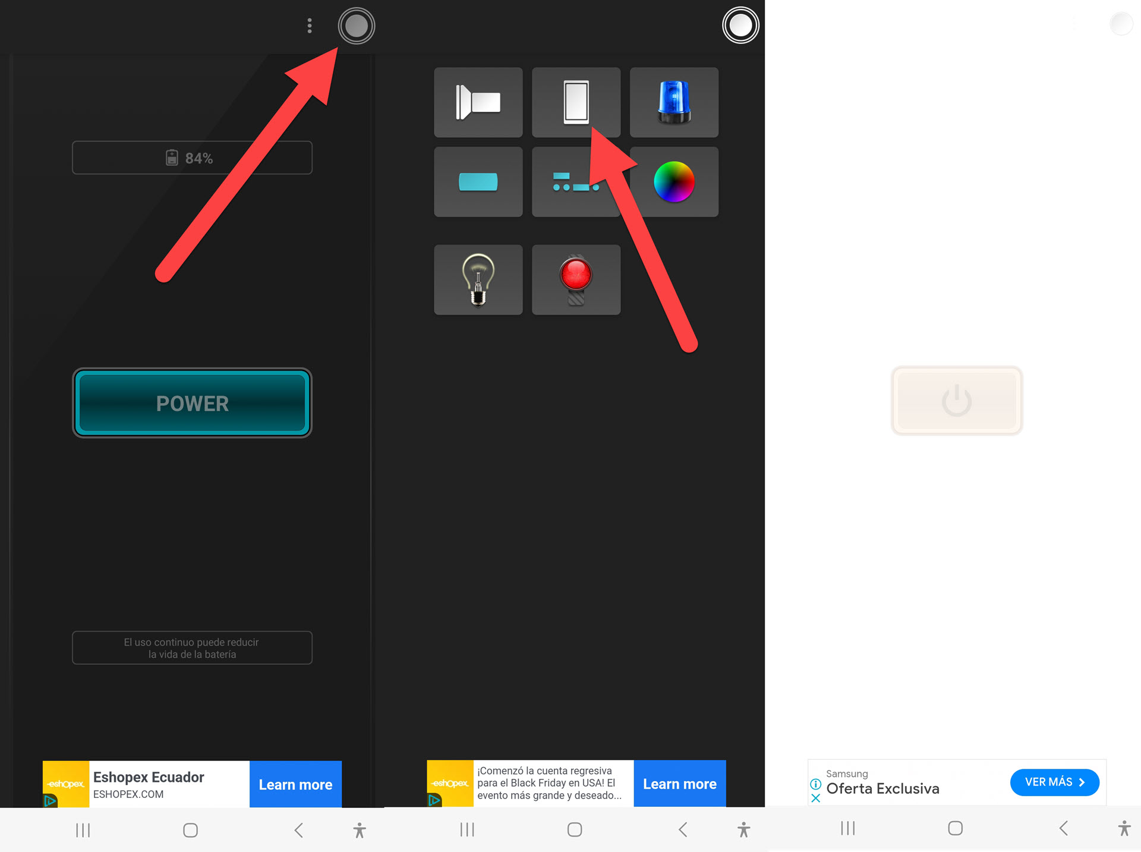Tap the gray circle mode button in left panel
This screenshot has height=852, width=1141.
coord(356,26)
